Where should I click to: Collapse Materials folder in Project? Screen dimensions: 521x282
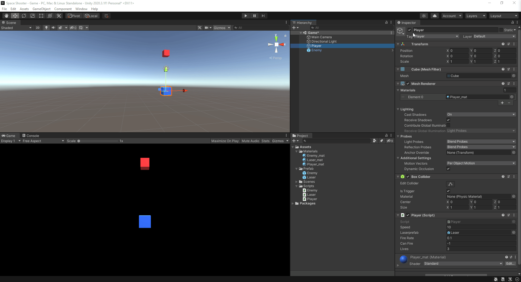pyautogui.click(x=297, y=151)
